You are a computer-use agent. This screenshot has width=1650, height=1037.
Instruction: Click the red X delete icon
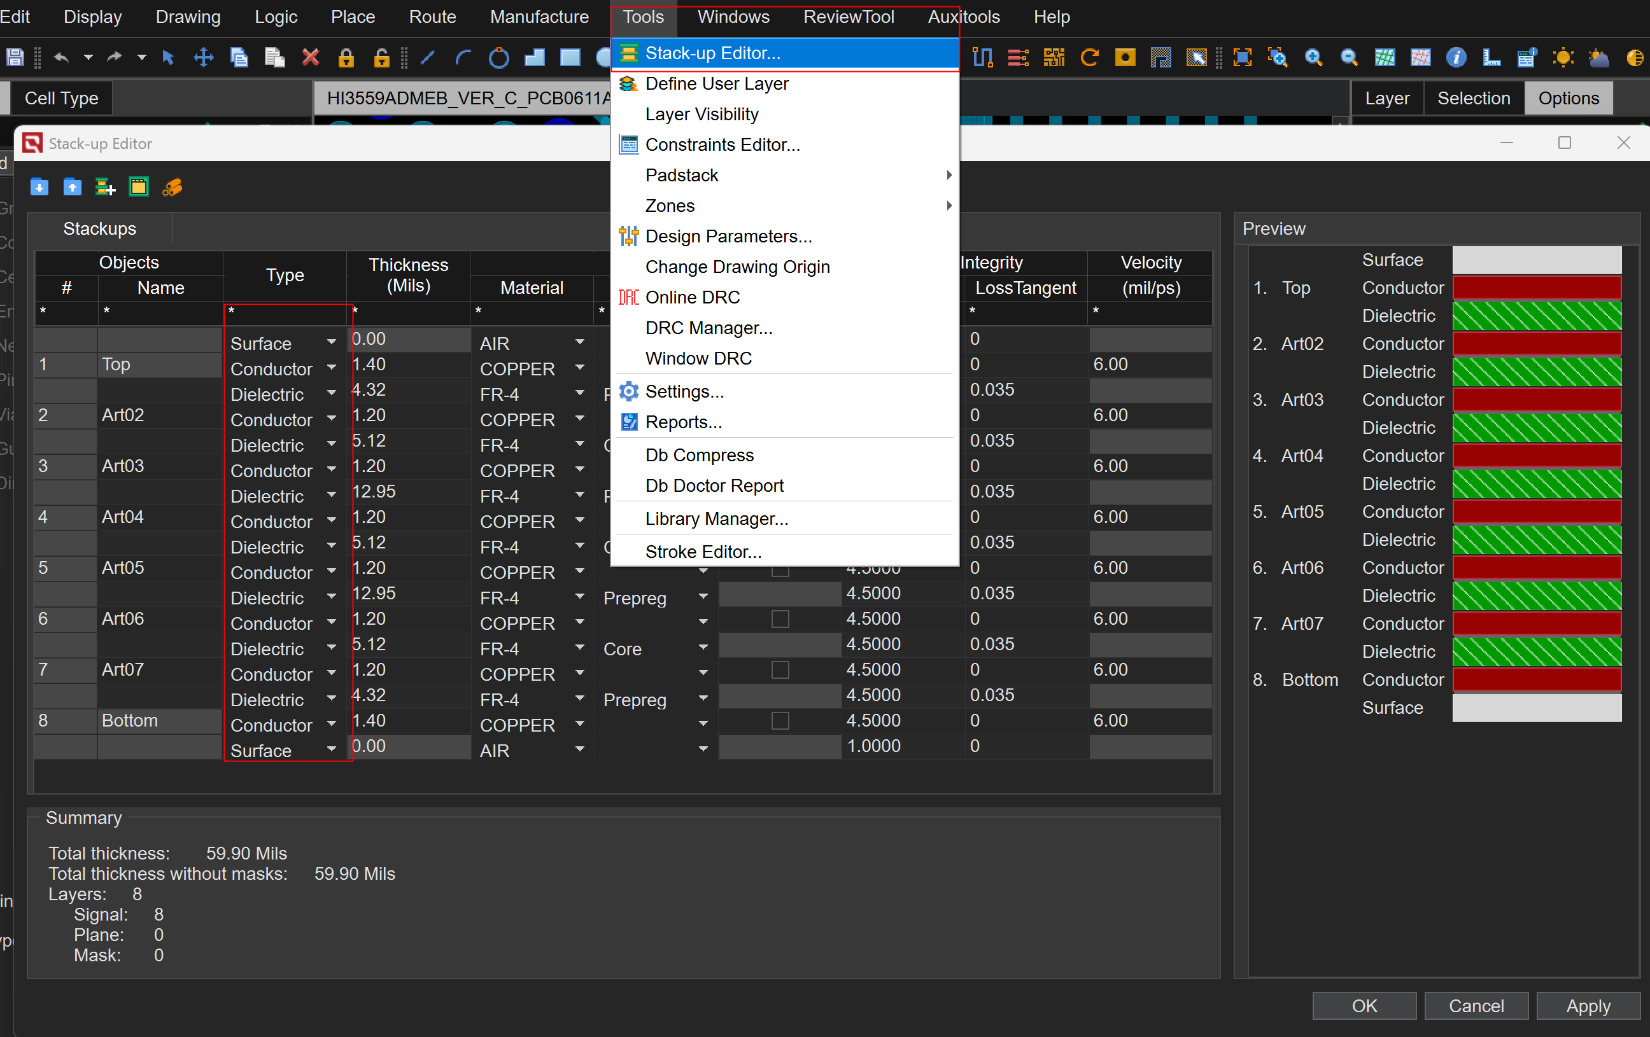coord(311,57)
